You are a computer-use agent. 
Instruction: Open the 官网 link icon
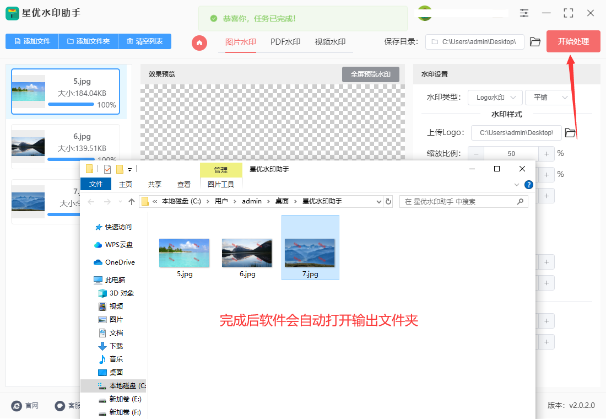pos(17,405)
